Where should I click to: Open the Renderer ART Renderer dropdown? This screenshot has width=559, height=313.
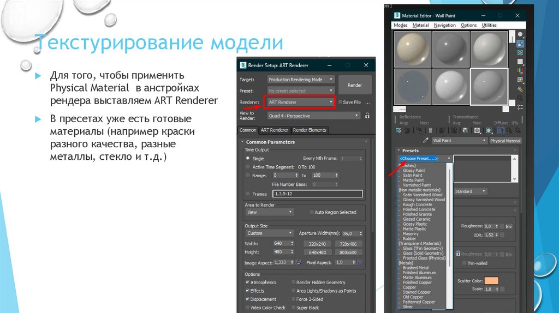301,102
